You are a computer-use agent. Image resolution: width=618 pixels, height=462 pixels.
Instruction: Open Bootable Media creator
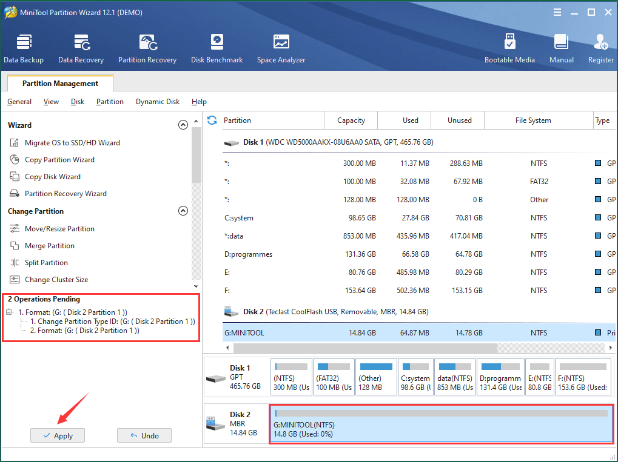[509, 47]
